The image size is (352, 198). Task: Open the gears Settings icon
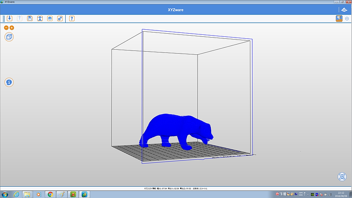click(x=60, y=18)
